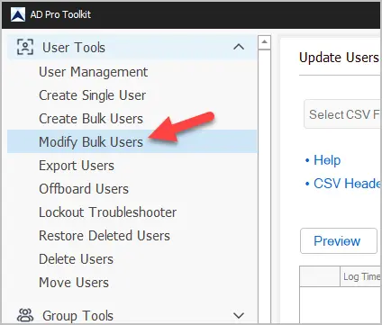Open Delete Users

tap(76, 259)
